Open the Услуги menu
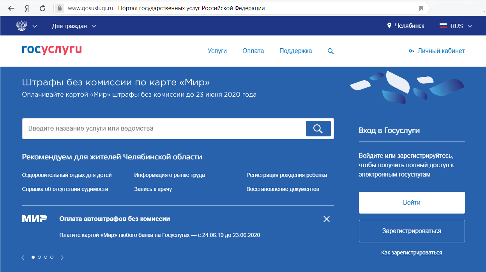Image resolution: width=486 pixels, height=272 pixels. coord(217,51)
